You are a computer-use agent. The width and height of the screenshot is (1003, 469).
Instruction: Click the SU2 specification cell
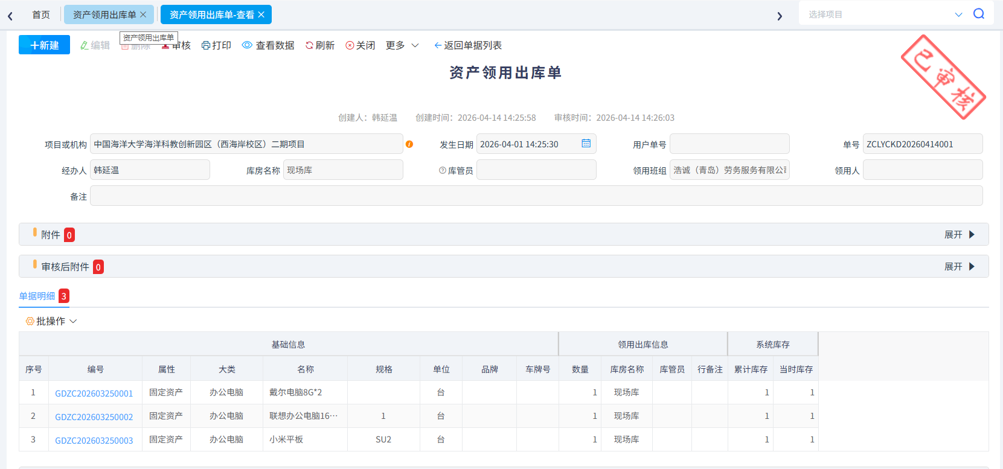[383, 439]
